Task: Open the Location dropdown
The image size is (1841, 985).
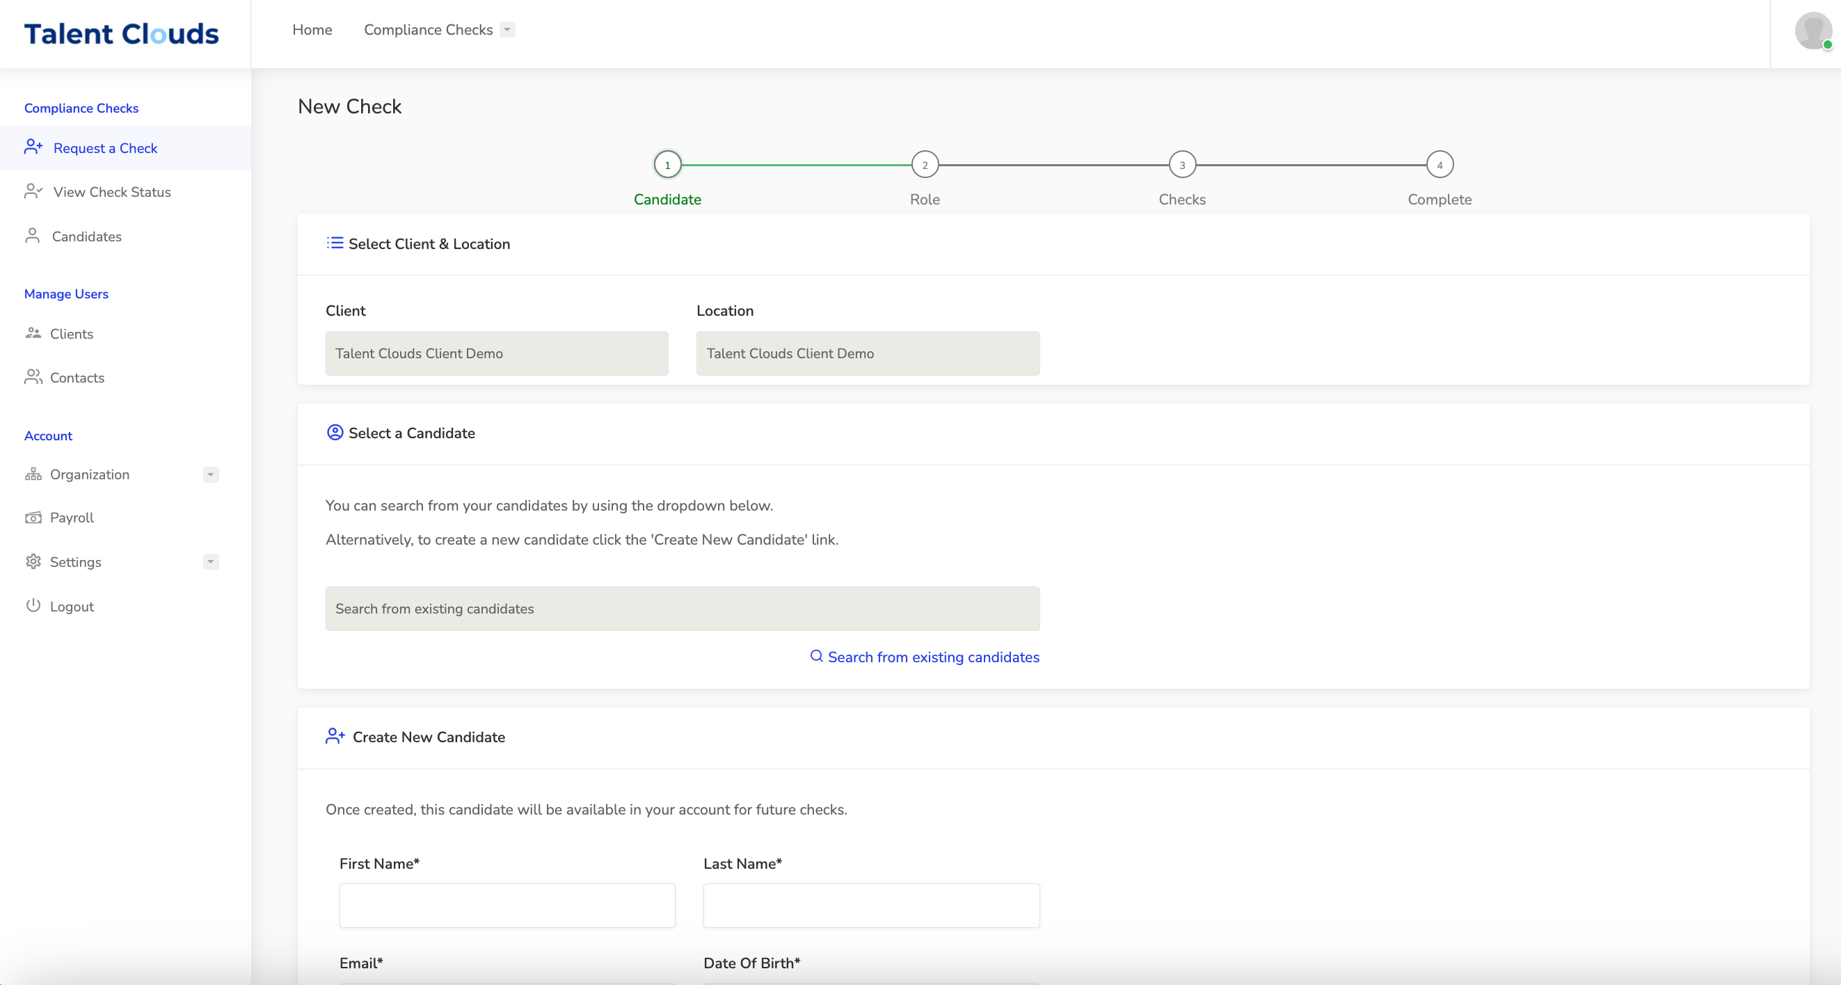Action: (868, 353)
